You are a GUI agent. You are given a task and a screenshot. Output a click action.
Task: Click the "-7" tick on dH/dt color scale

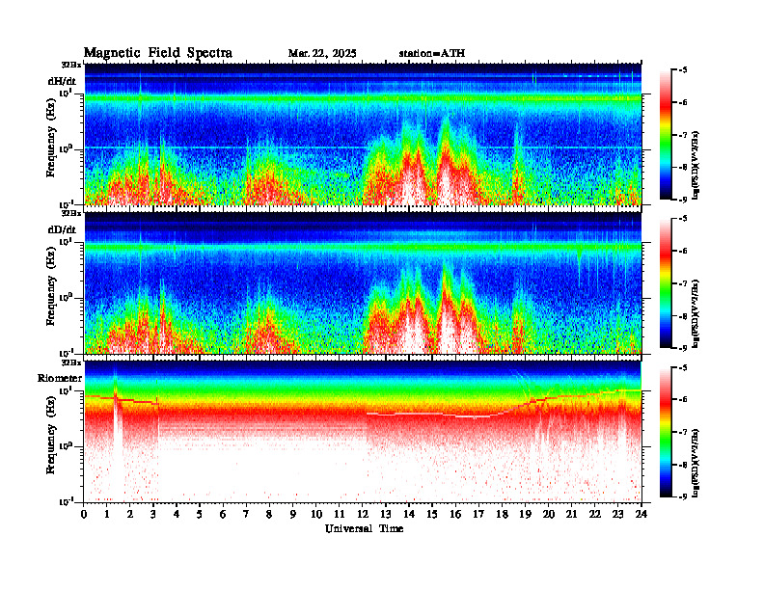pyautogui.click(x=683, y=135)
